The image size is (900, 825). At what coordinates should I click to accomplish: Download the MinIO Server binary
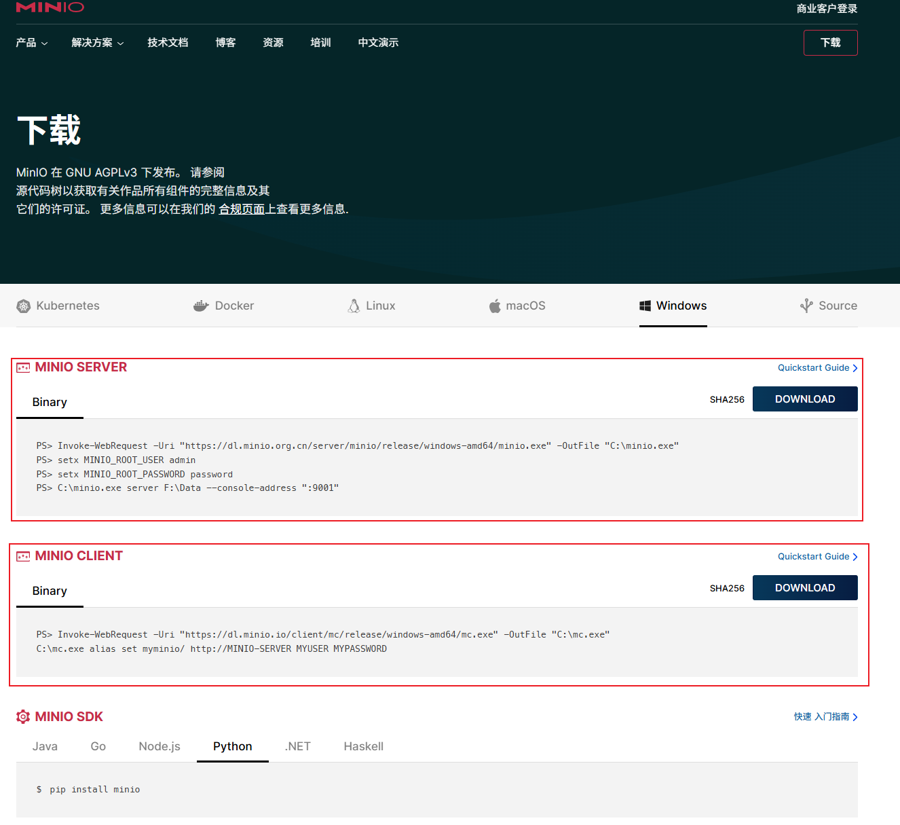pos(805,399)
